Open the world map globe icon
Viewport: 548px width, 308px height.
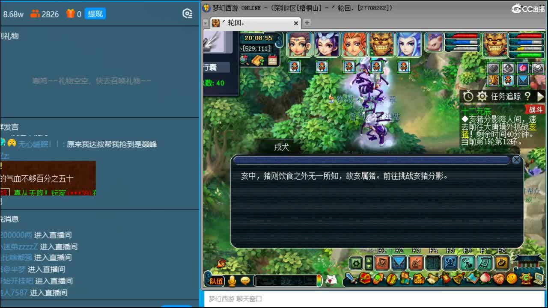pos(244,60)
